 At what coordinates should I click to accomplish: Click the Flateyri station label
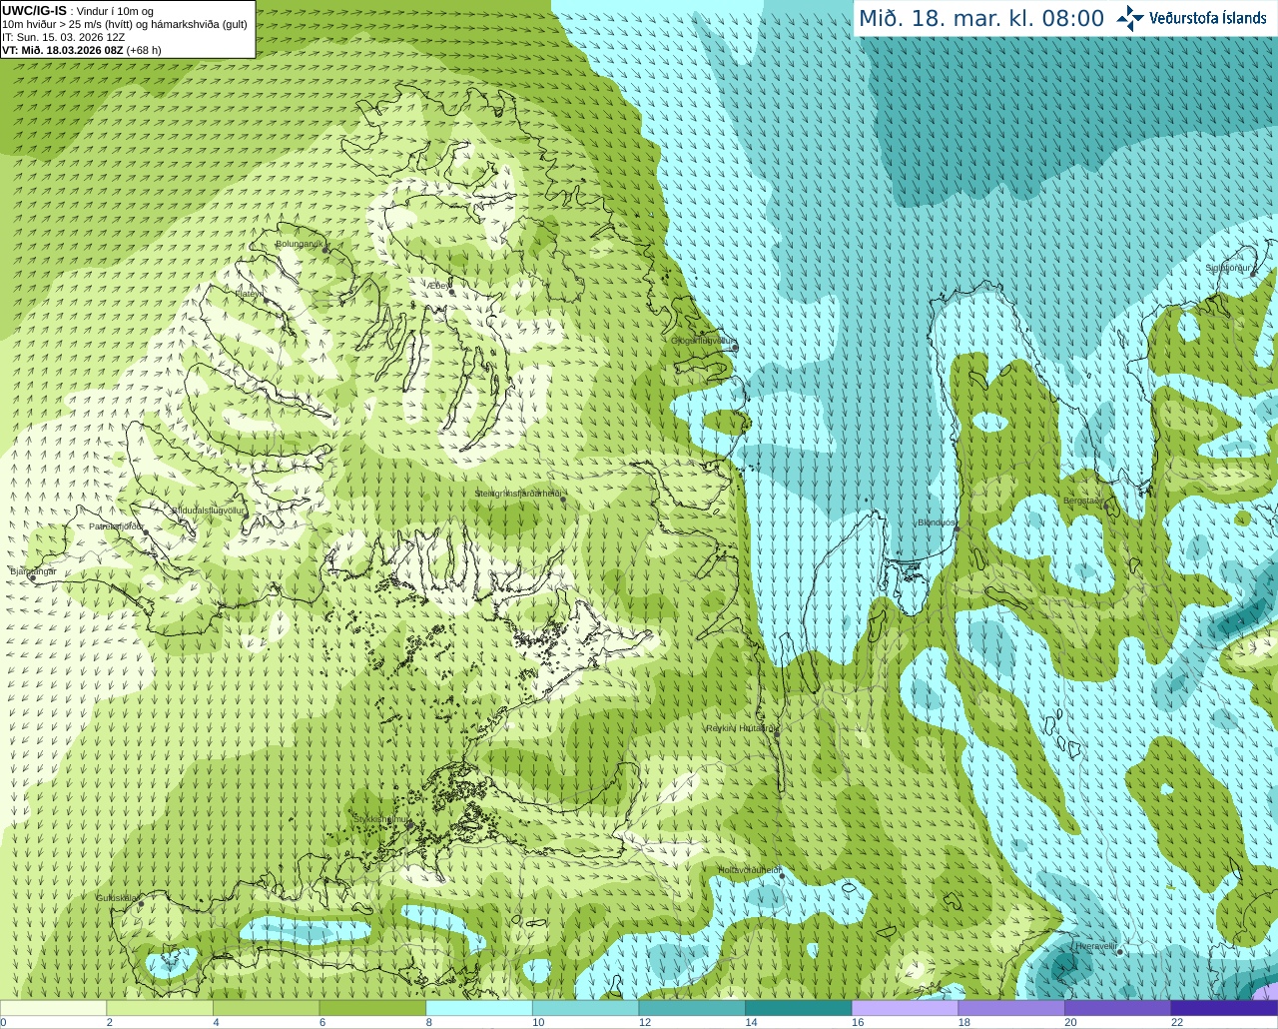(x=249, y=294)
